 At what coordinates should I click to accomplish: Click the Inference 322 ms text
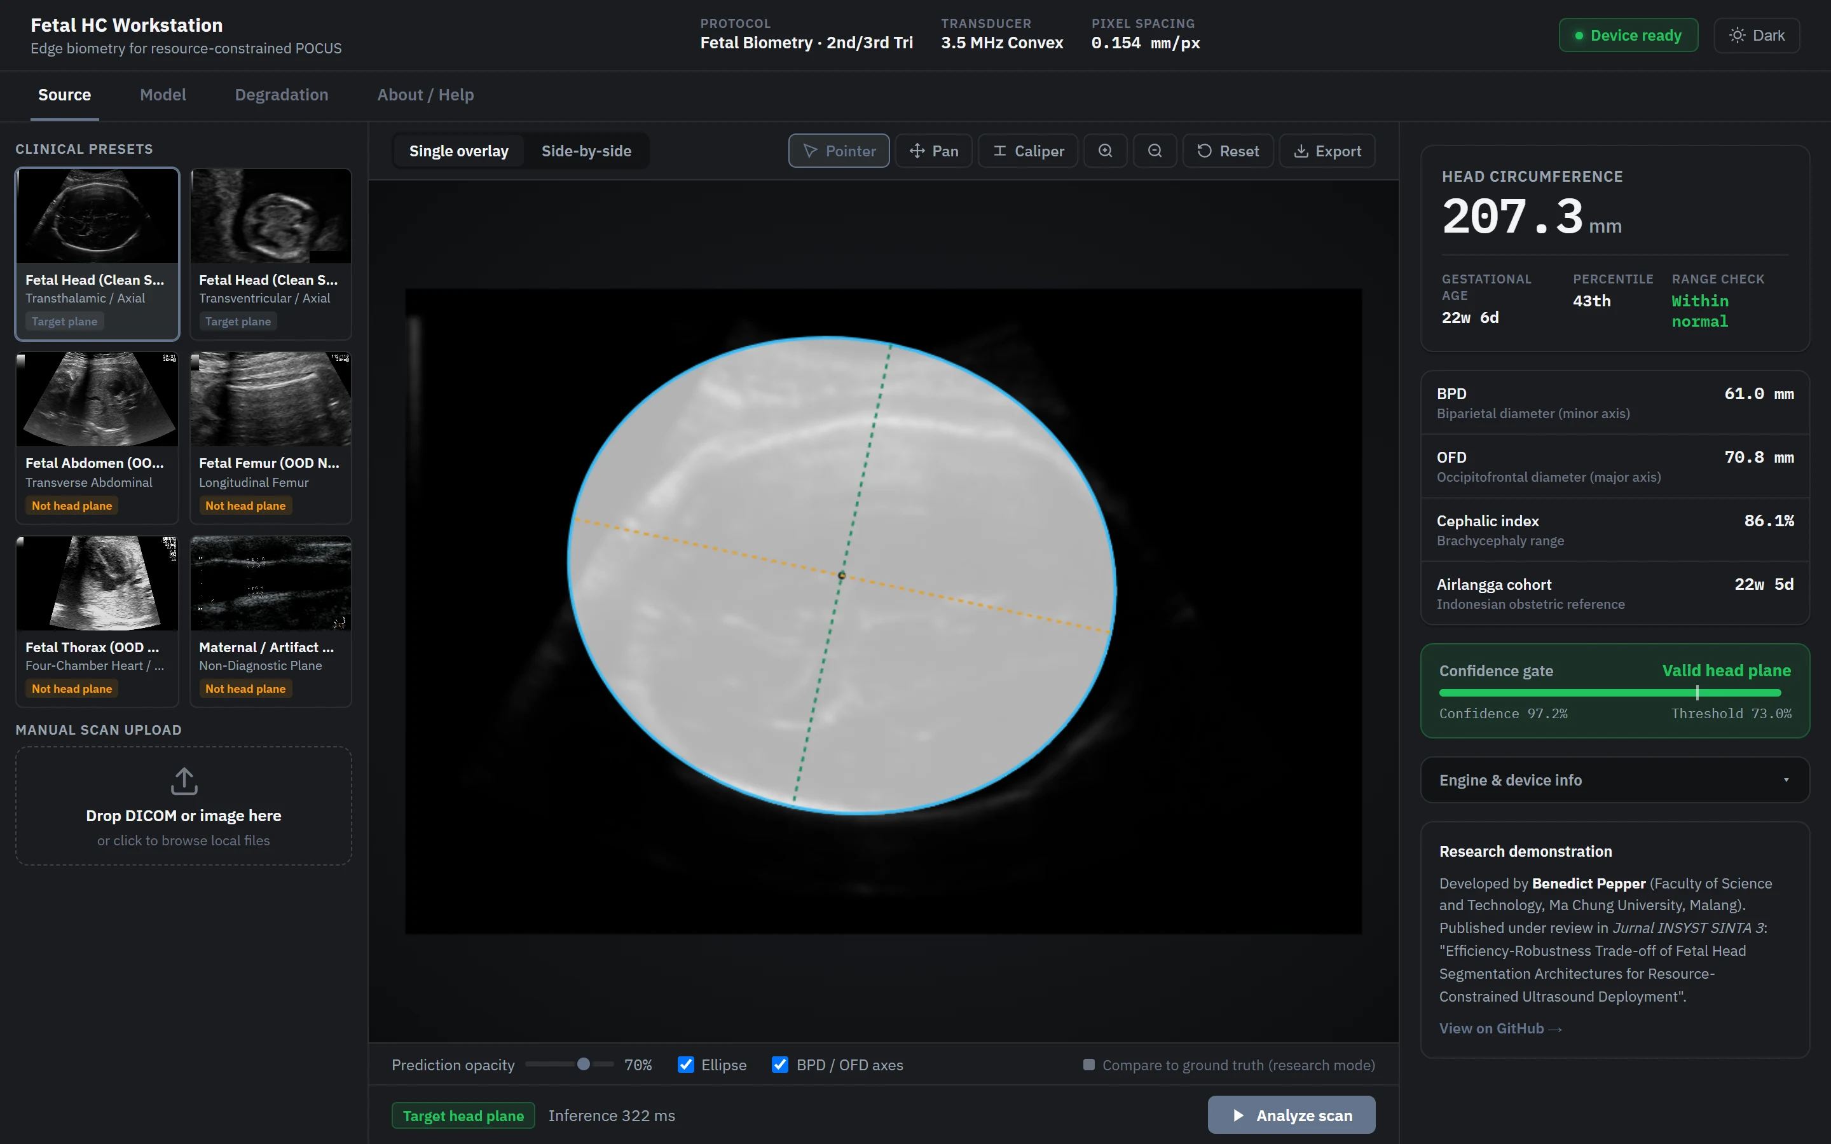click(612, 1115)
